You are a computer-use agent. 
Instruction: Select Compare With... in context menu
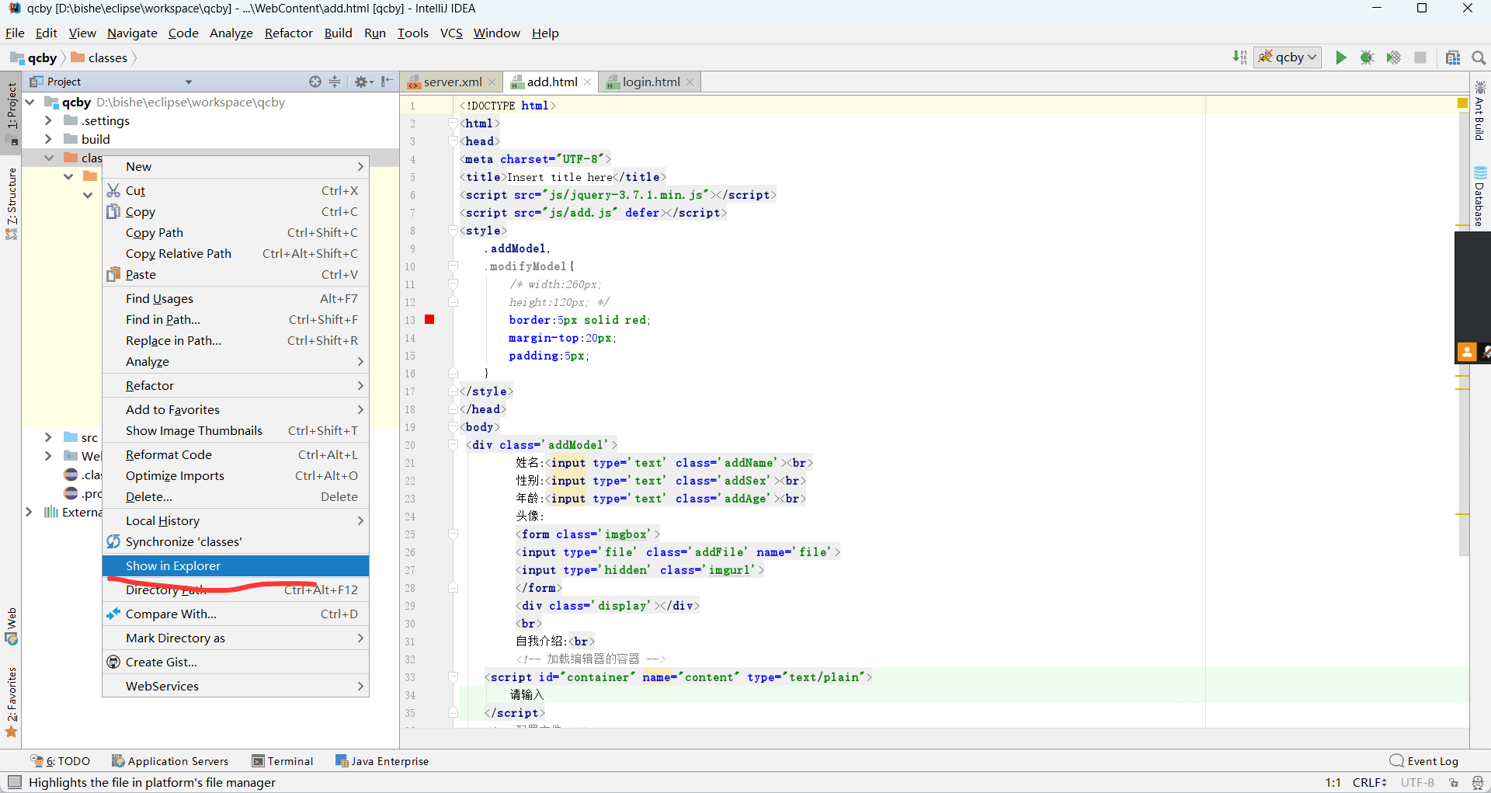(235, 614)
